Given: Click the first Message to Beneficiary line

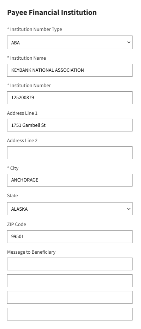Looking at the screenshot, I should 70,264.
